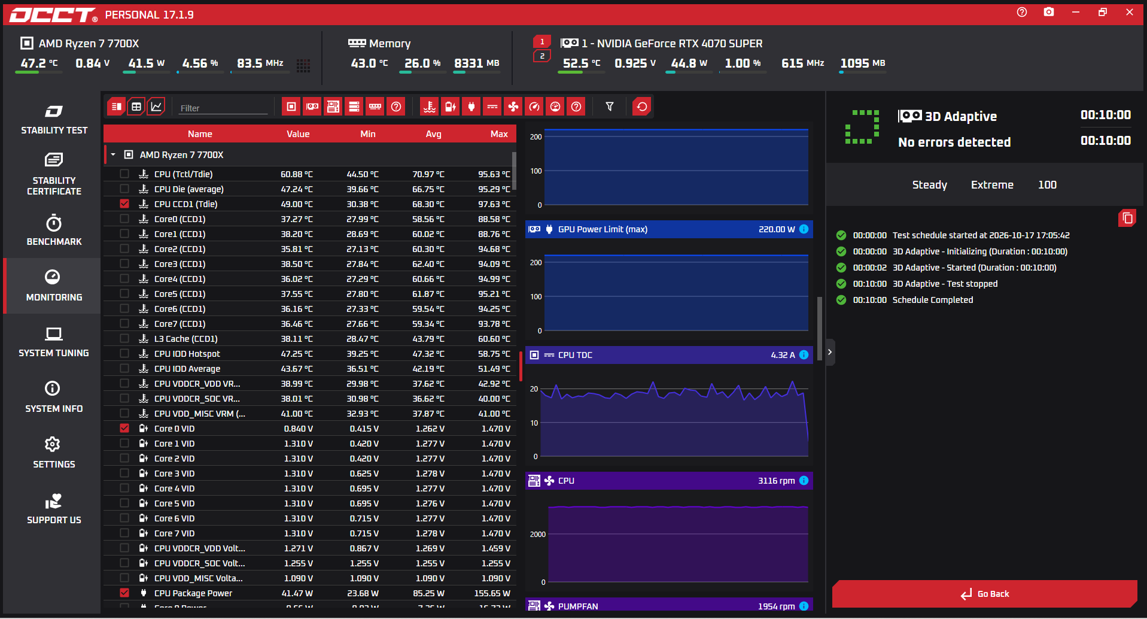Click the Go Back button

985,594
